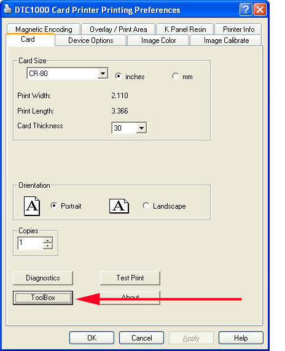This screenshot has width=285, height=351.
Task: Open the ToolBox button
Action: pyautogui.click(x=43, y=298)
